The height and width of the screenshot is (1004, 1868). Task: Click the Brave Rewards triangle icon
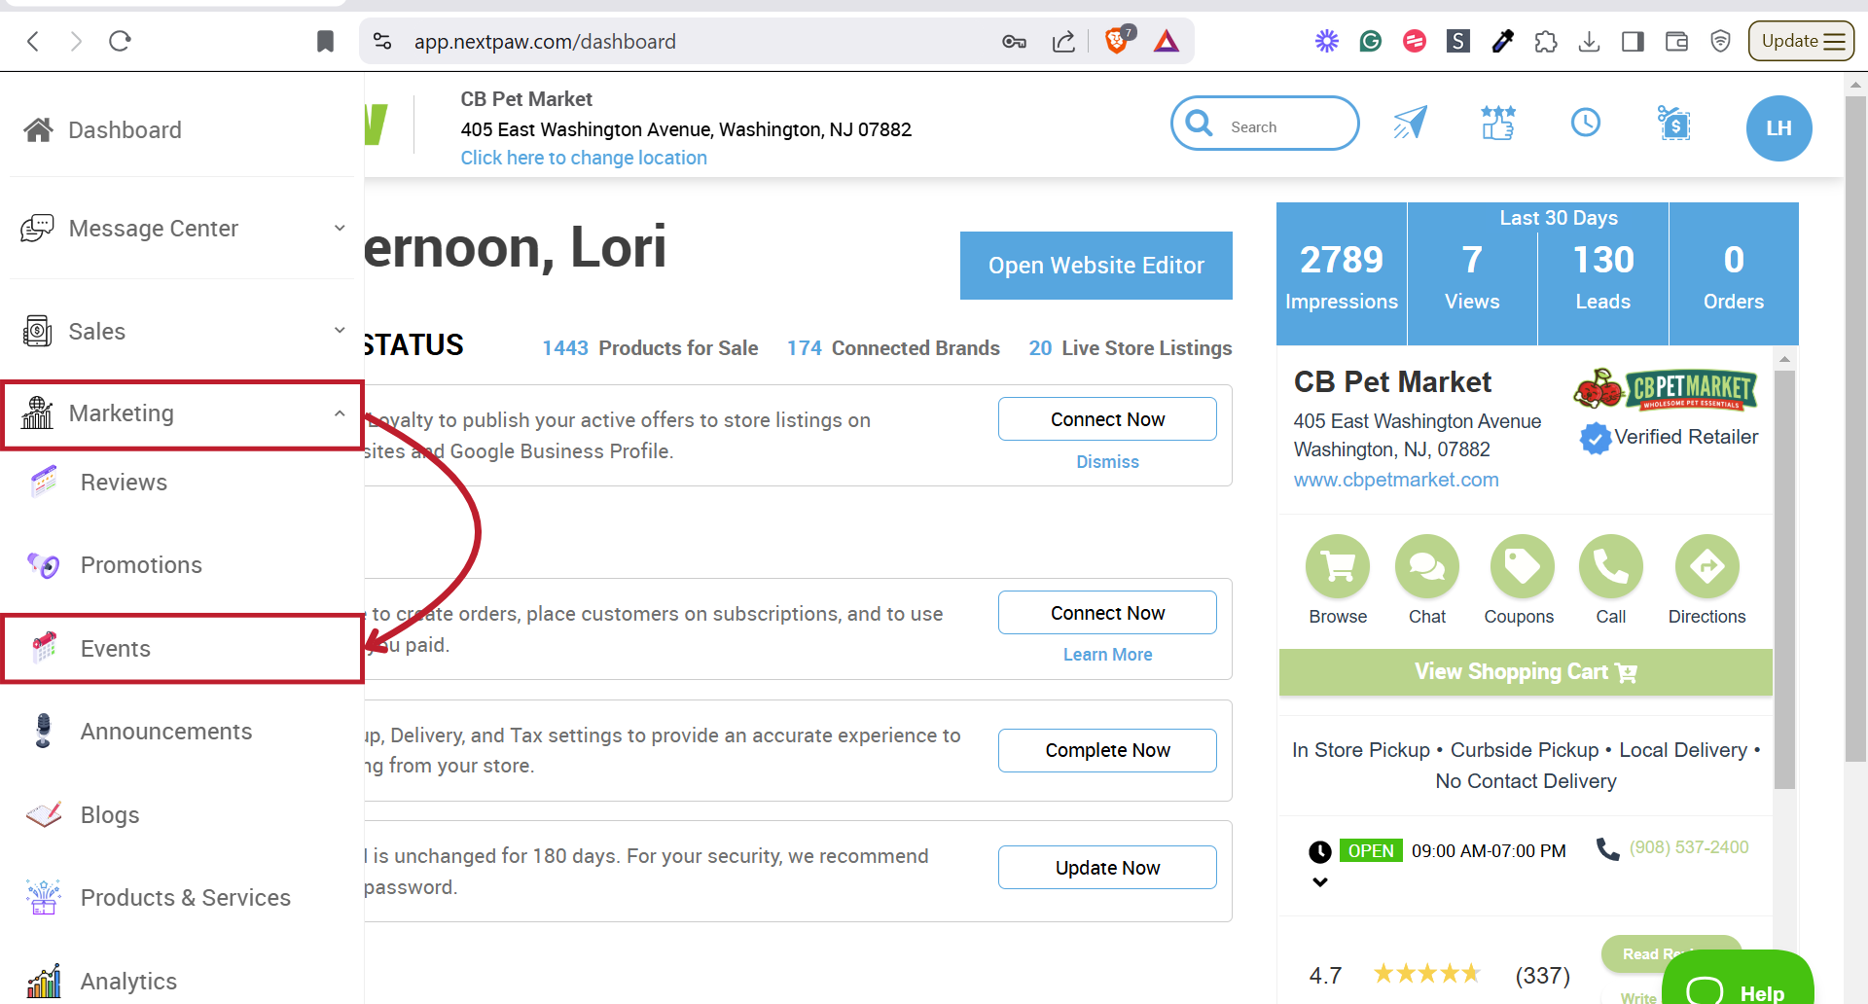pyautogui.click(x=1166, y=41)
